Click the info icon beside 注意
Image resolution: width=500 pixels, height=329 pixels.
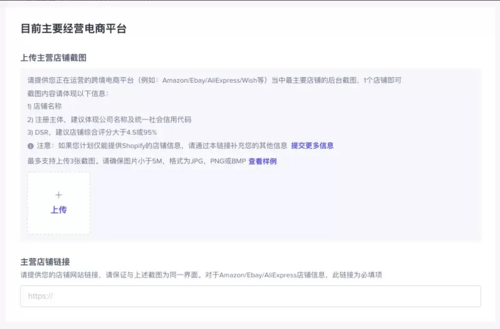31,146
